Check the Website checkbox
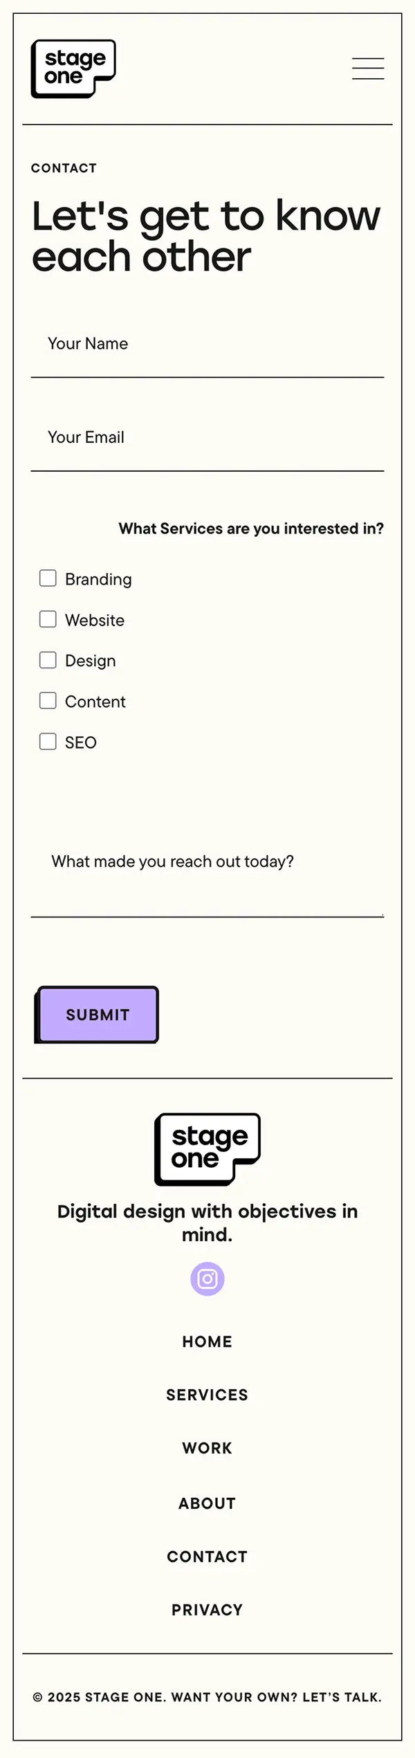Image resolution: width=415 pixels, height=1758 pixels. click(x=48, y=619)
